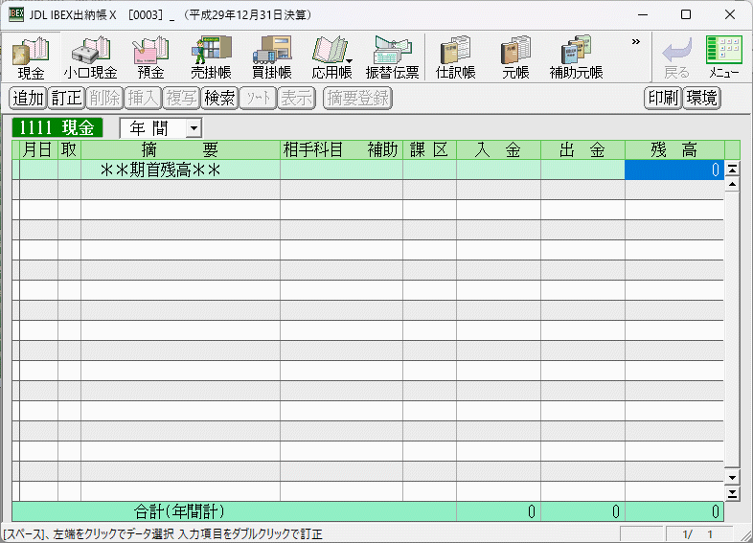Click the 月日 column header

tap(38, 149)
